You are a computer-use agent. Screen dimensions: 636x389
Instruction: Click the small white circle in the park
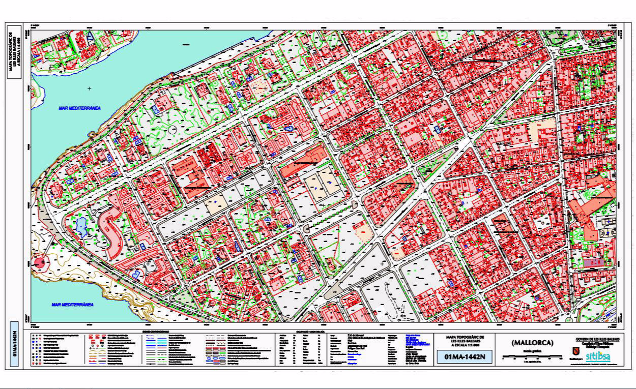pyautogui.click(x=173, y=130)
